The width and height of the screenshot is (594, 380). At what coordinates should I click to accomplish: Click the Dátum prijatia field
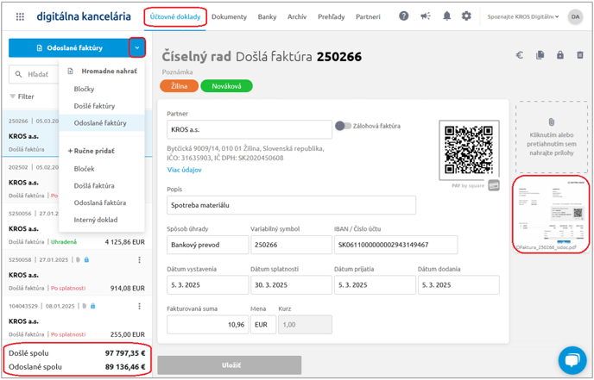[x=375, y=284]
